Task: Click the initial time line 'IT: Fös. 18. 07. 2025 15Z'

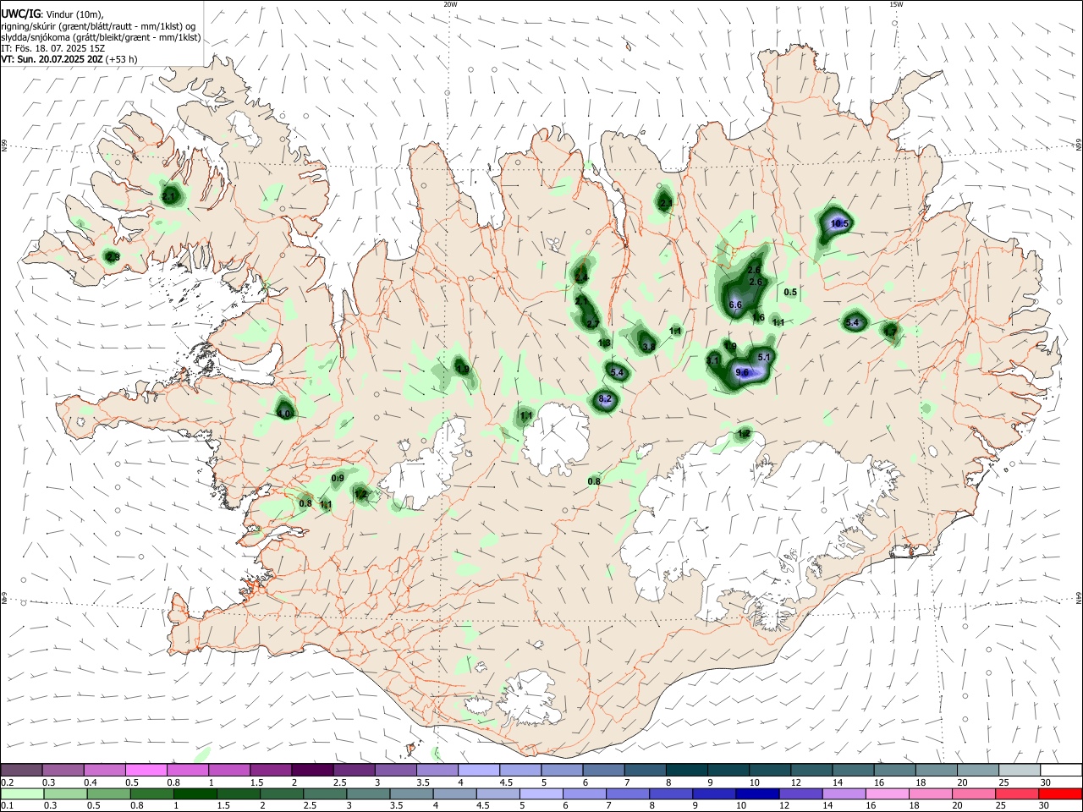Action: (53, 48)
